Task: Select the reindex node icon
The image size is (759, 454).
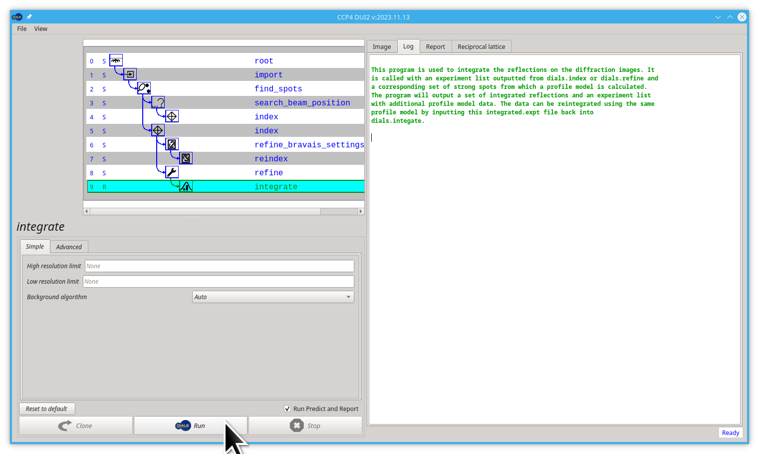Action: pyautogui.click(x=186, y=158)
